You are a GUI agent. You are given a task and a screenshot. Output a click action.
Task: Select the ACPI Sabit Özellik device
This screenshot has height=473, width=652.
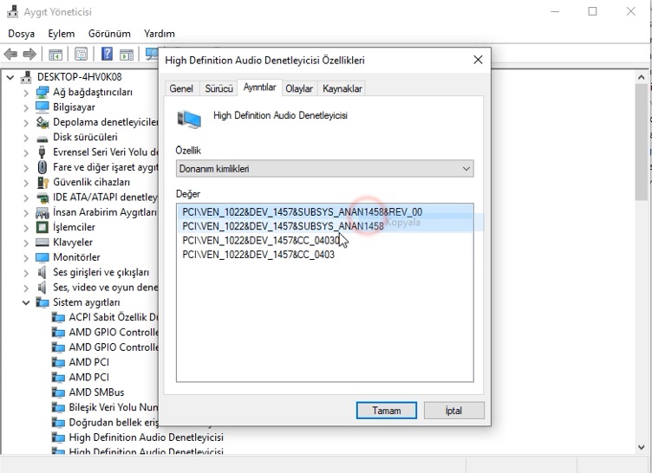(x=113, y=318)
